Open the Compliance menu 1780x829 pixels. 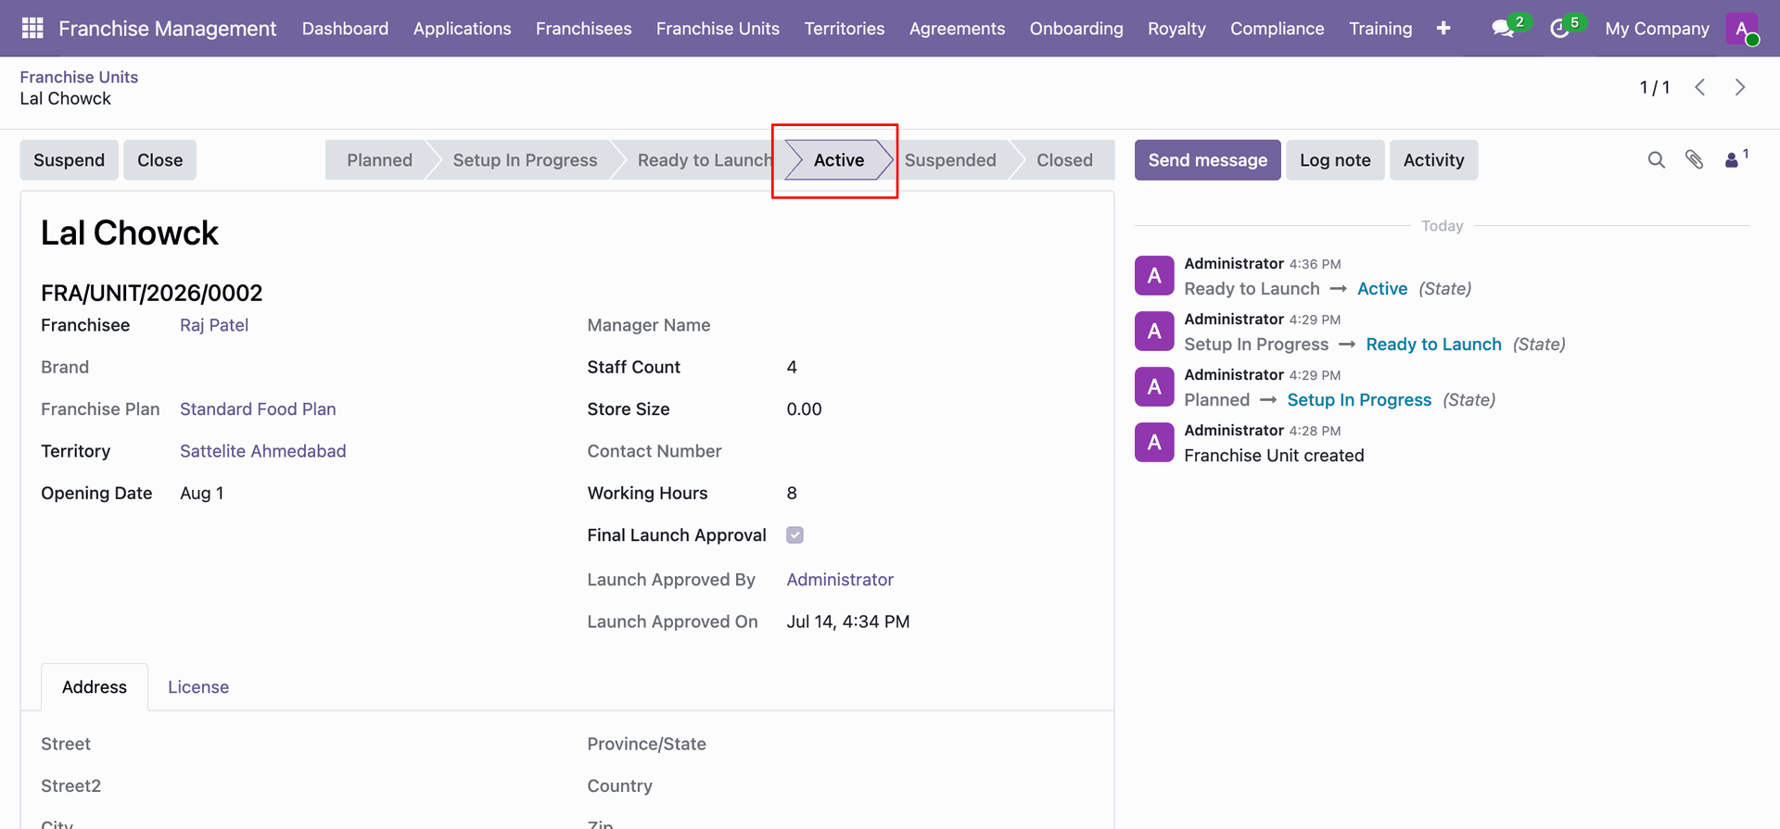coord(1277,29)
